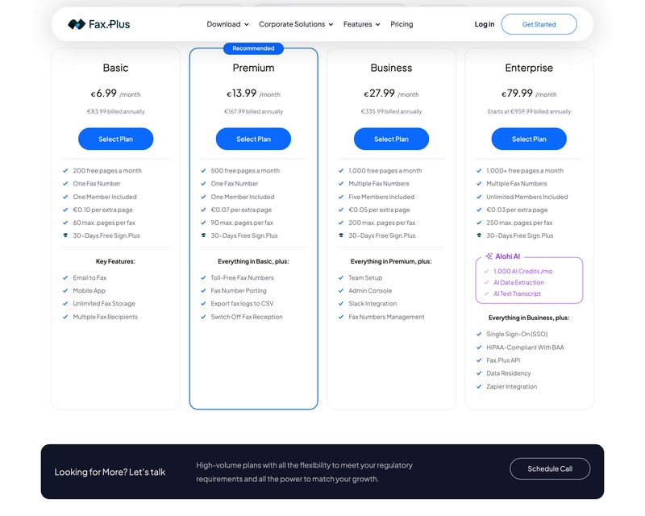Click the Alohi AI sparkle icon
This screenshot has width=645, height=516.
(x=489, y=256)
